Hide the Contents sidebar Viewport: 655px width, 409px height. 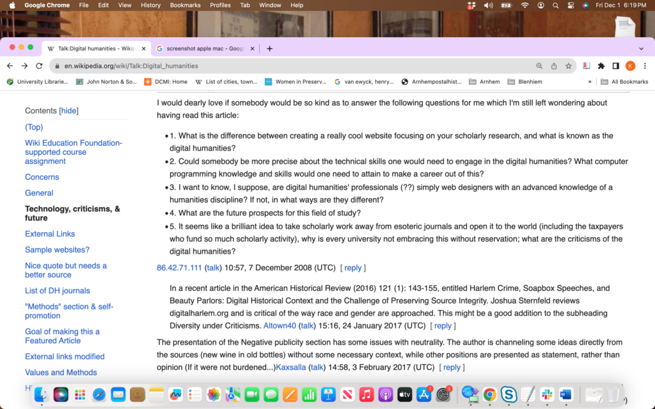coord(69,111)
